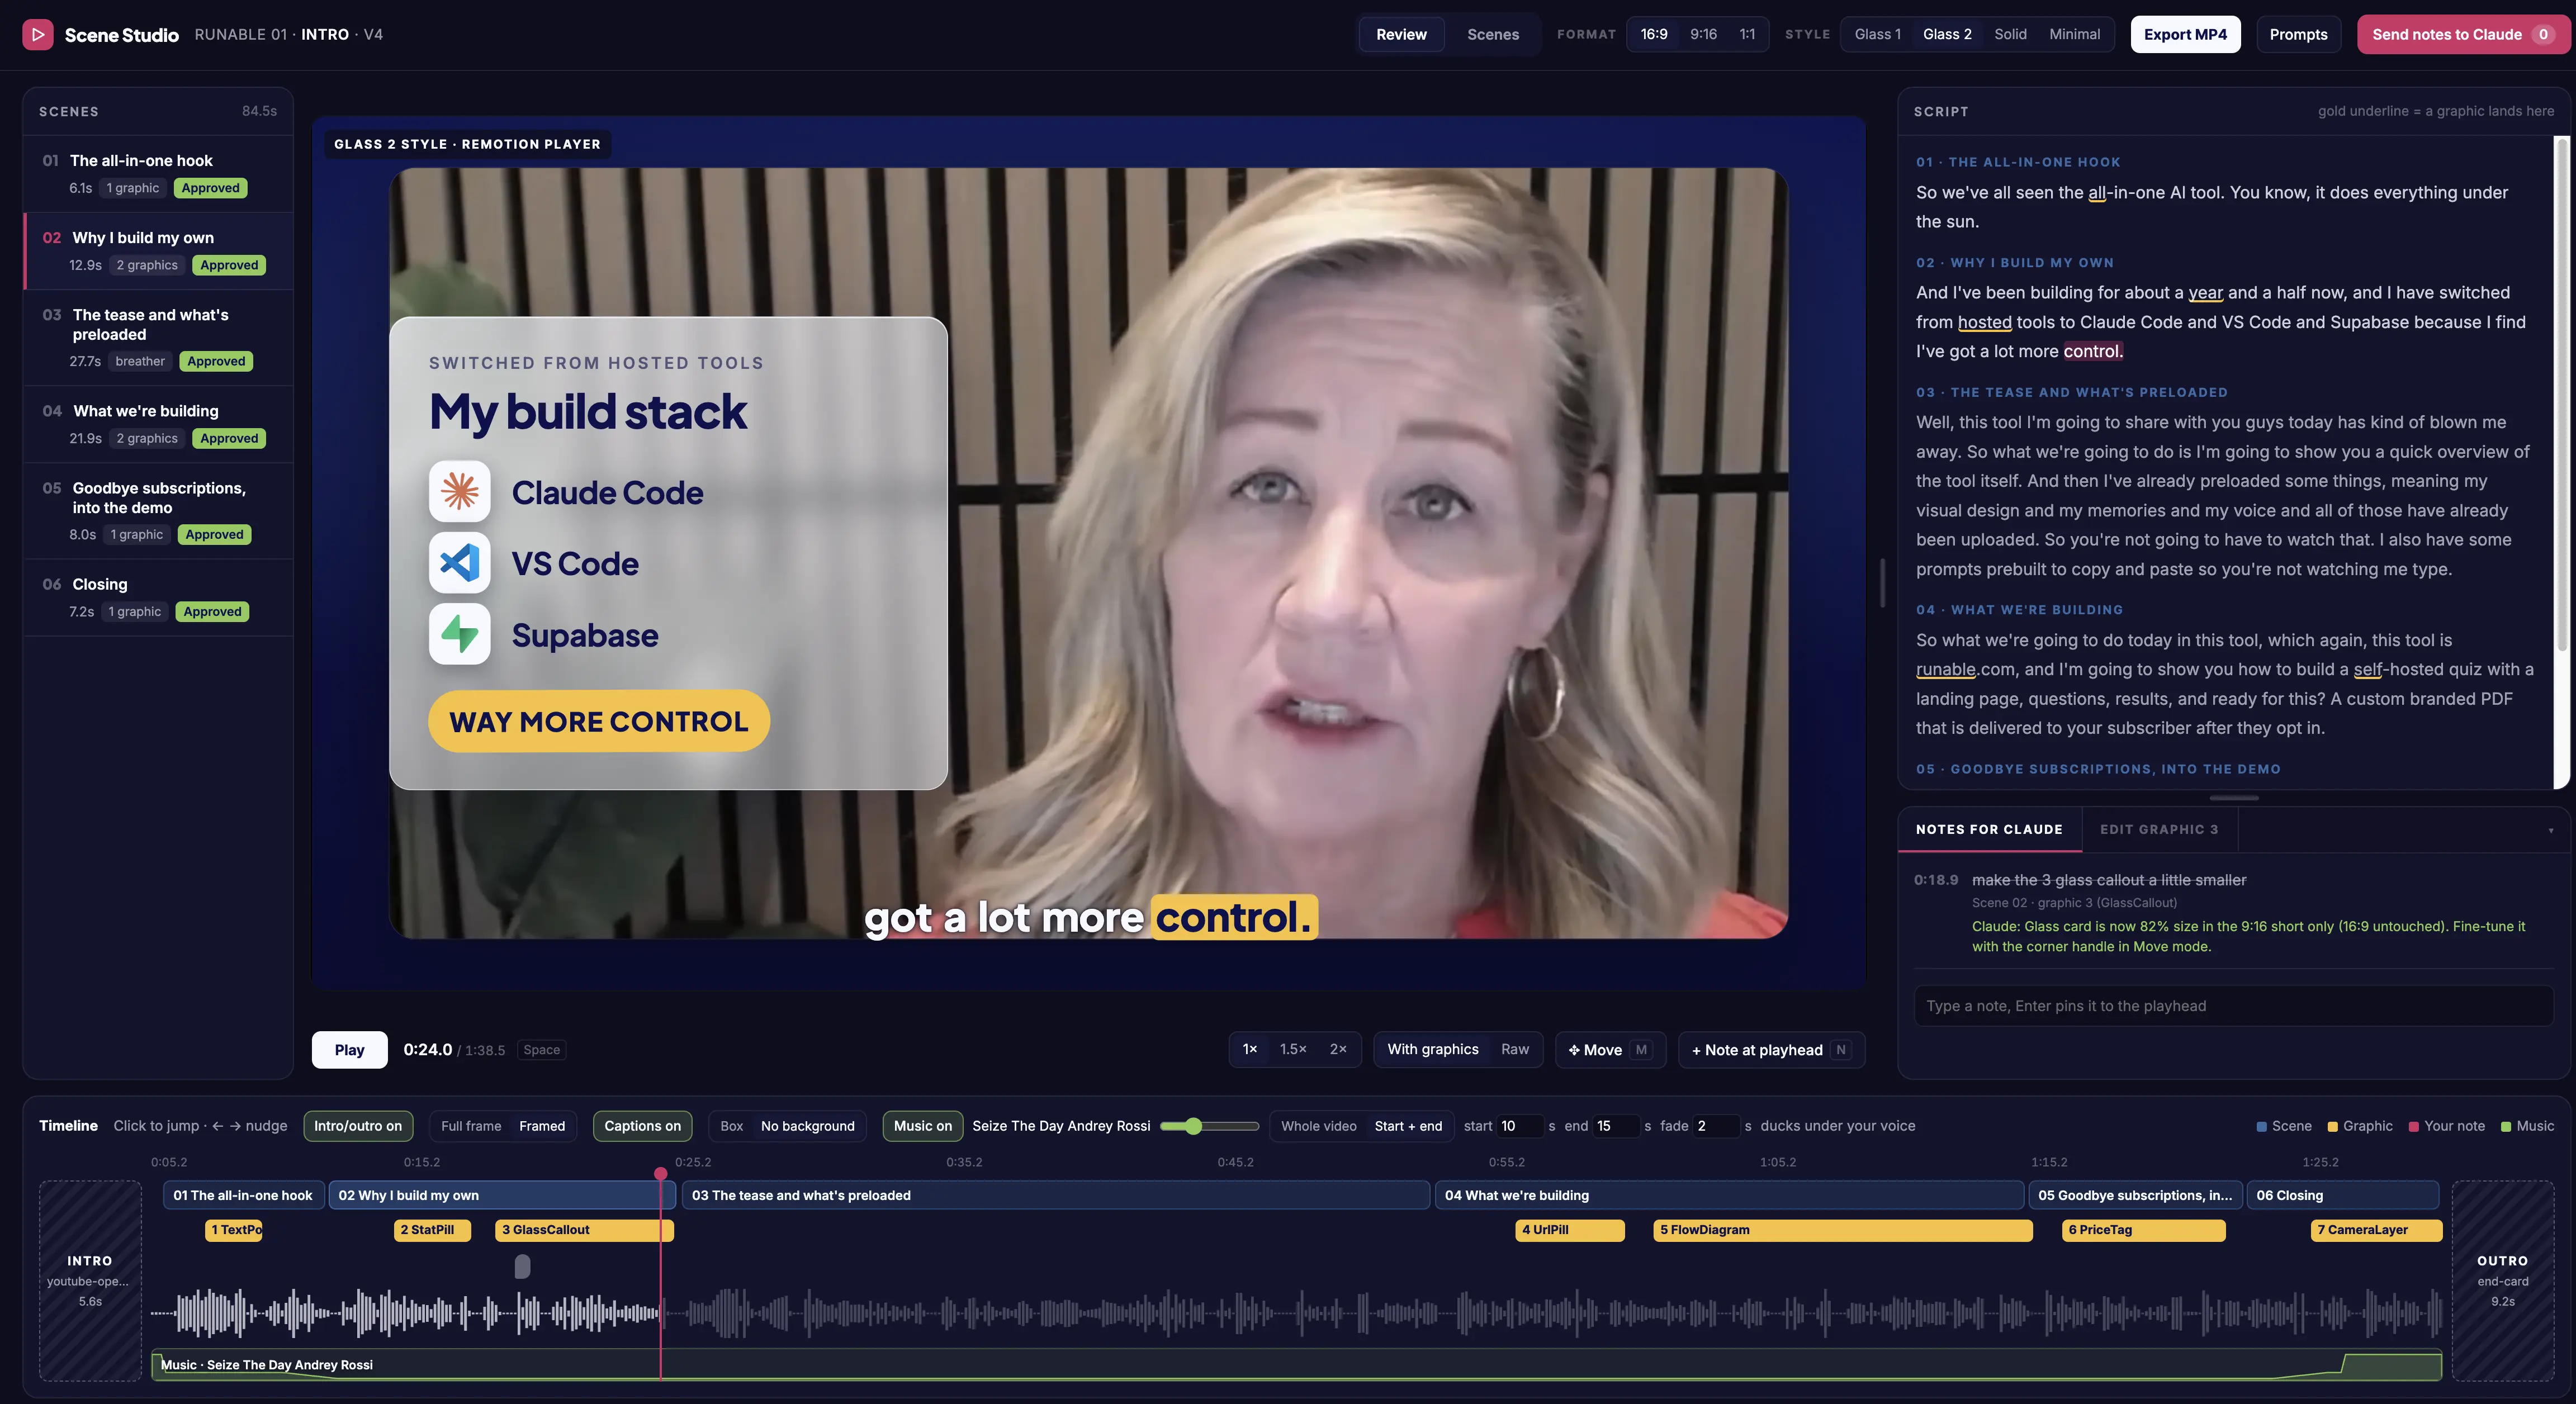Show Raw preview
The width and height of the screenshot is (2576, 1404).
coord(1514,1049)
